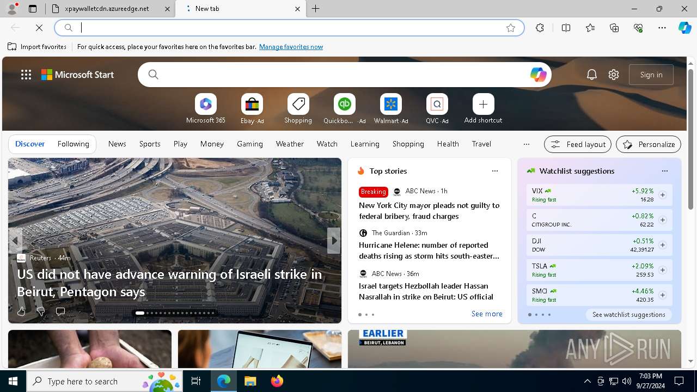This screenshot has height=392, width=697.
Task: Open Firefox from taskbar
Action: click(277, 381)
